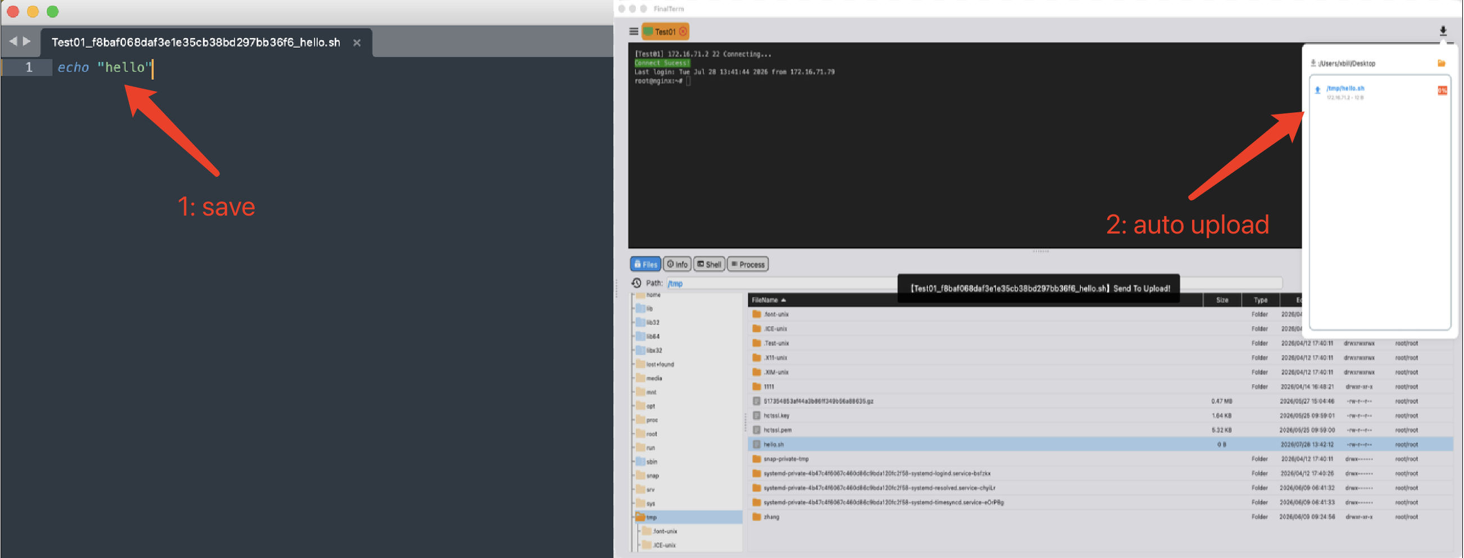This screenshot has width=1464, height=558.
Task: Click the zhang folder icon
Action: point(757,517)
